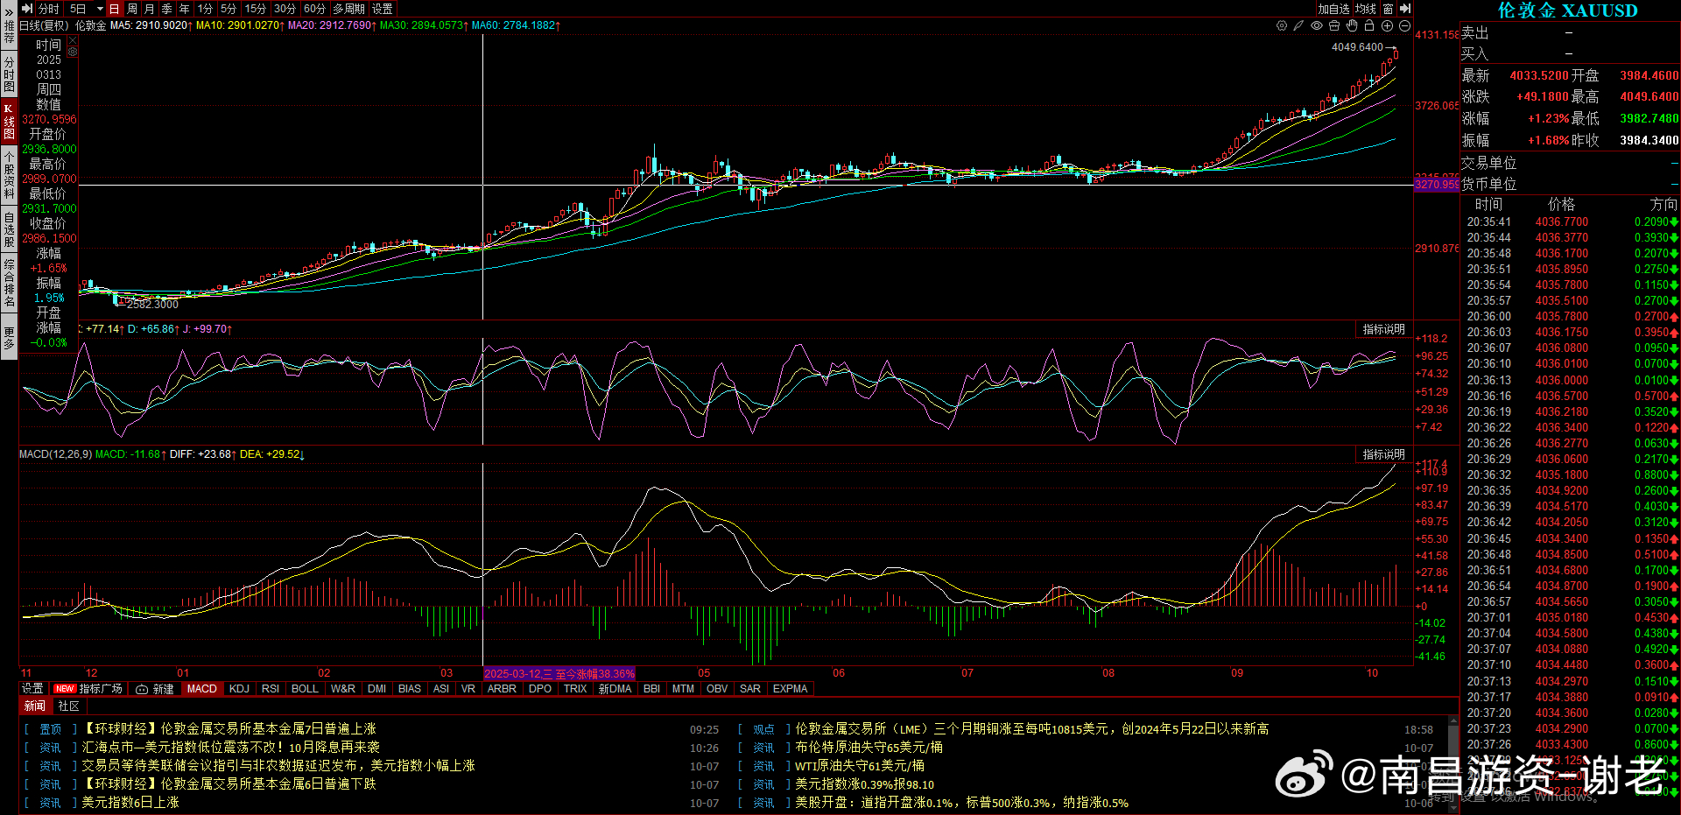1681x815 pixels.
Task: Open the toolbox briefcase icon
Action: coord(1334,25)
